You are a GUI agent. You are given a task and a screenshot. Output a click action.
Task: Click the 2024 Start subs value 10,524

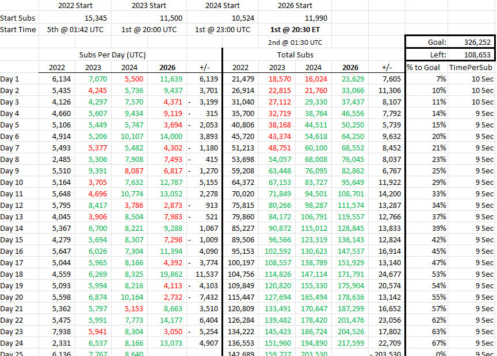click(x=223, y=18)
